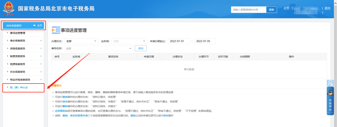This screenshot has height=127, width=337.
Task: Open the 办理状态 dropdown showing 全部
Action: click(x=81, y=41)
